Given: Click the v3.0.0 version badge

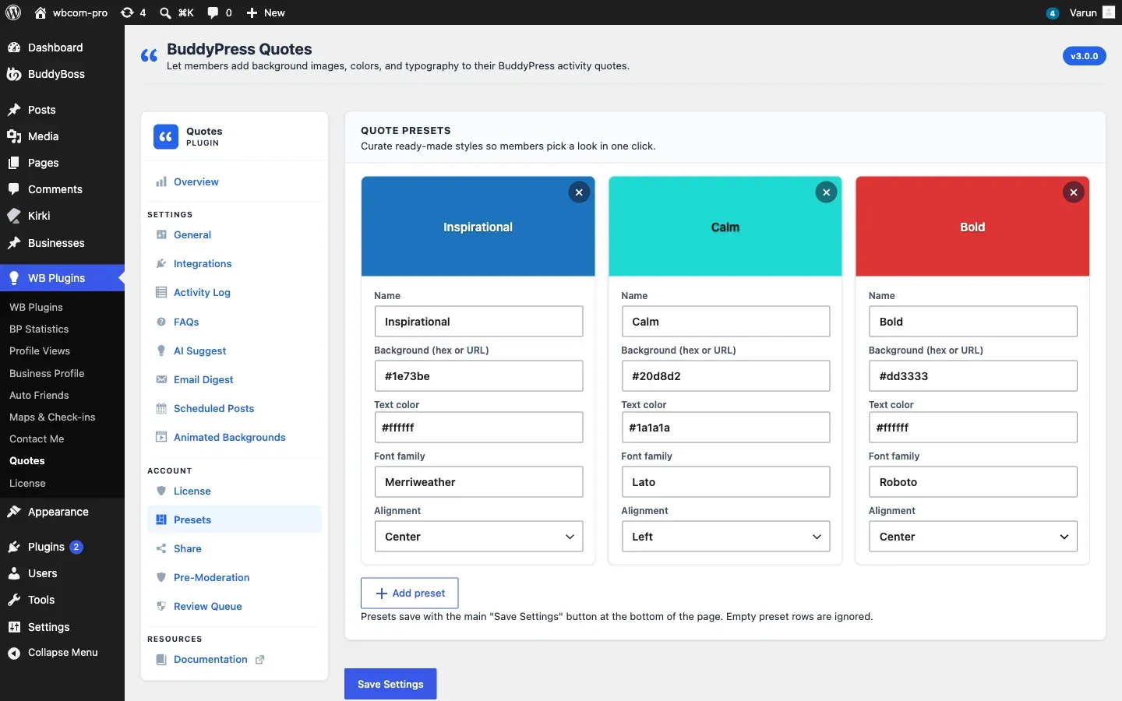Looking at the screenshot, I should coord(1084,56).
